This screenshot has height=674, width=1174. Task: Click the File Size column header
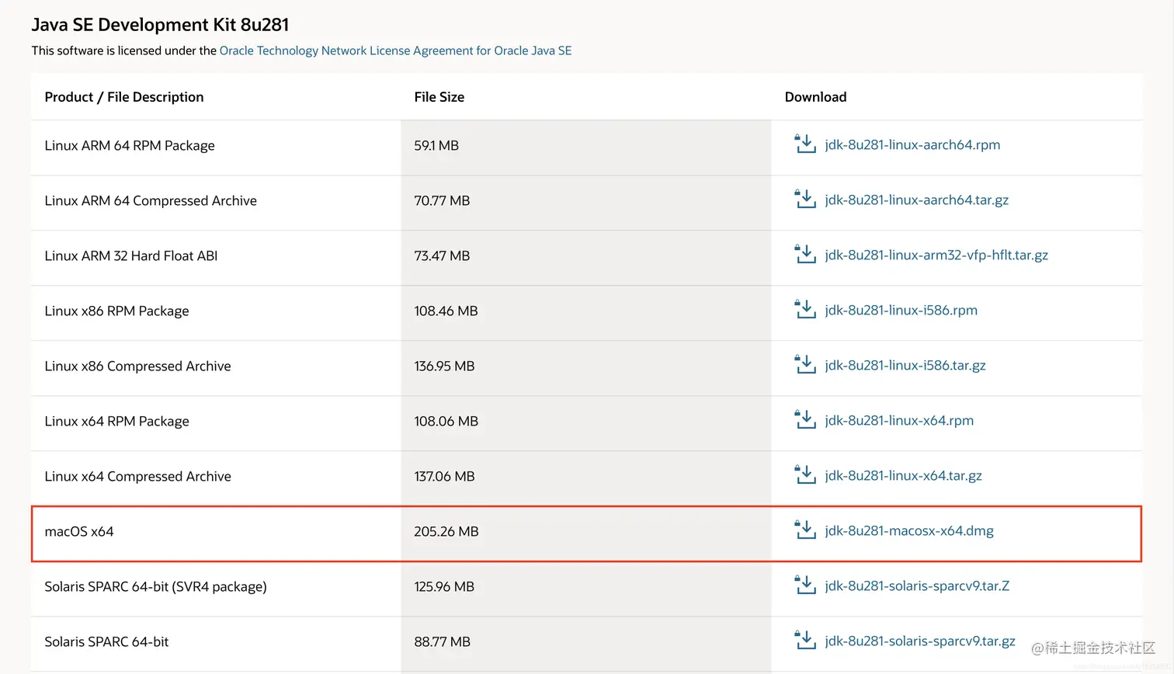point(439,97)
